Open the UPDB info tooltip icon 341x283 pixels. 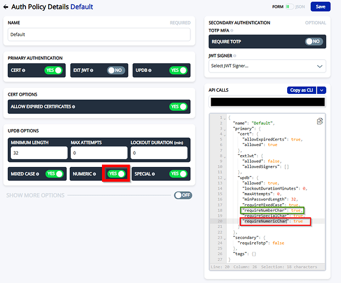pos(150,70)
